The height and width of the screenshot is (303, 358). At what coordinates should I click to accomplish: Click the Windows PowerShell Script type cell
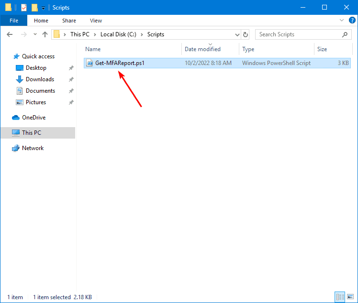276,63
